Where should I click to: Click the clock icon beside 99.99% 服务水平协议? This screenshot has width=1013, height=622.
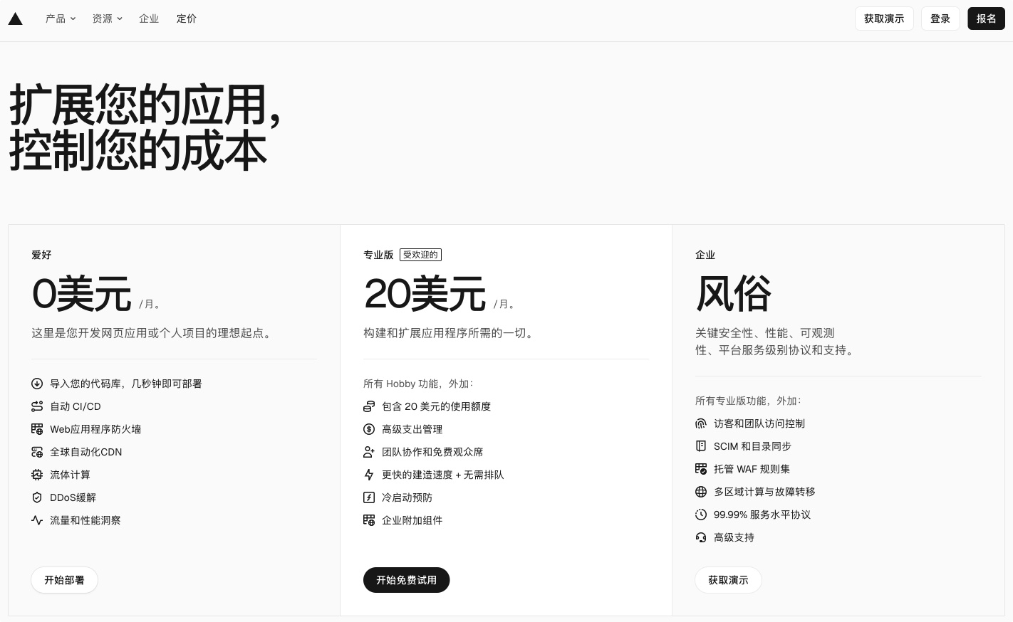pos(701,515)
